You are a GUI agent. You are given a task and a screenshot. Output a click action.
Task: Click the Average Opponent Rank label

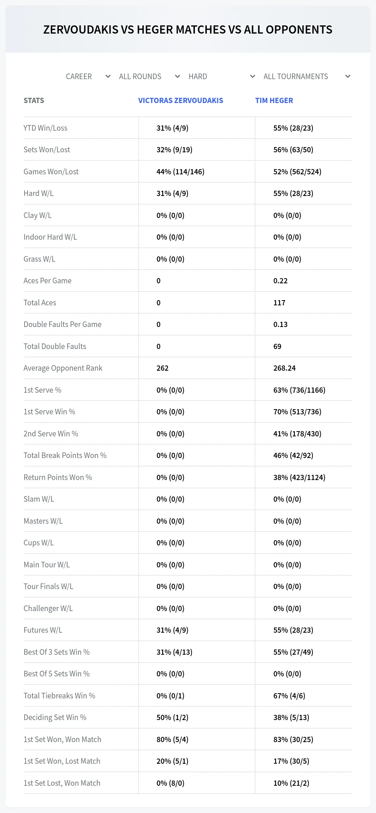63,368
